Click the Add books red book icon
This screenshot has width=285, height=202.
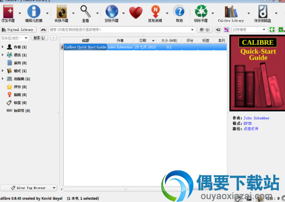pos(8,11)
